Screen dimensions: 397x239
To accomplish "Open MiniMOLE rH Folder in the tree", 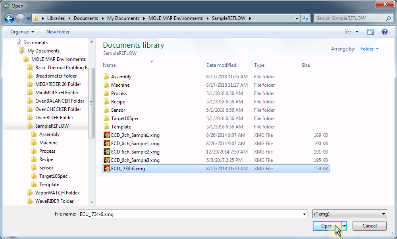I will 57,93.
